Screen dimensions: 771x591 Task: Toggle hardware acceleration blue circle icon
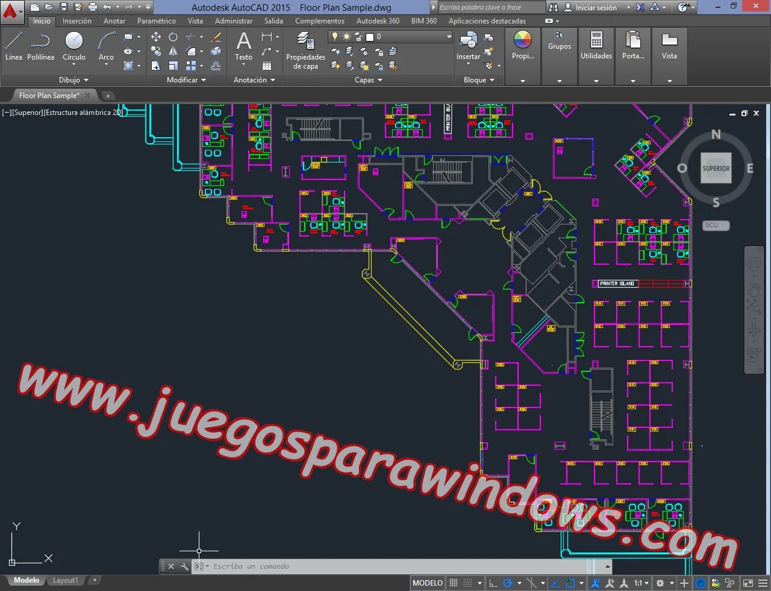(x=701, y=583)
